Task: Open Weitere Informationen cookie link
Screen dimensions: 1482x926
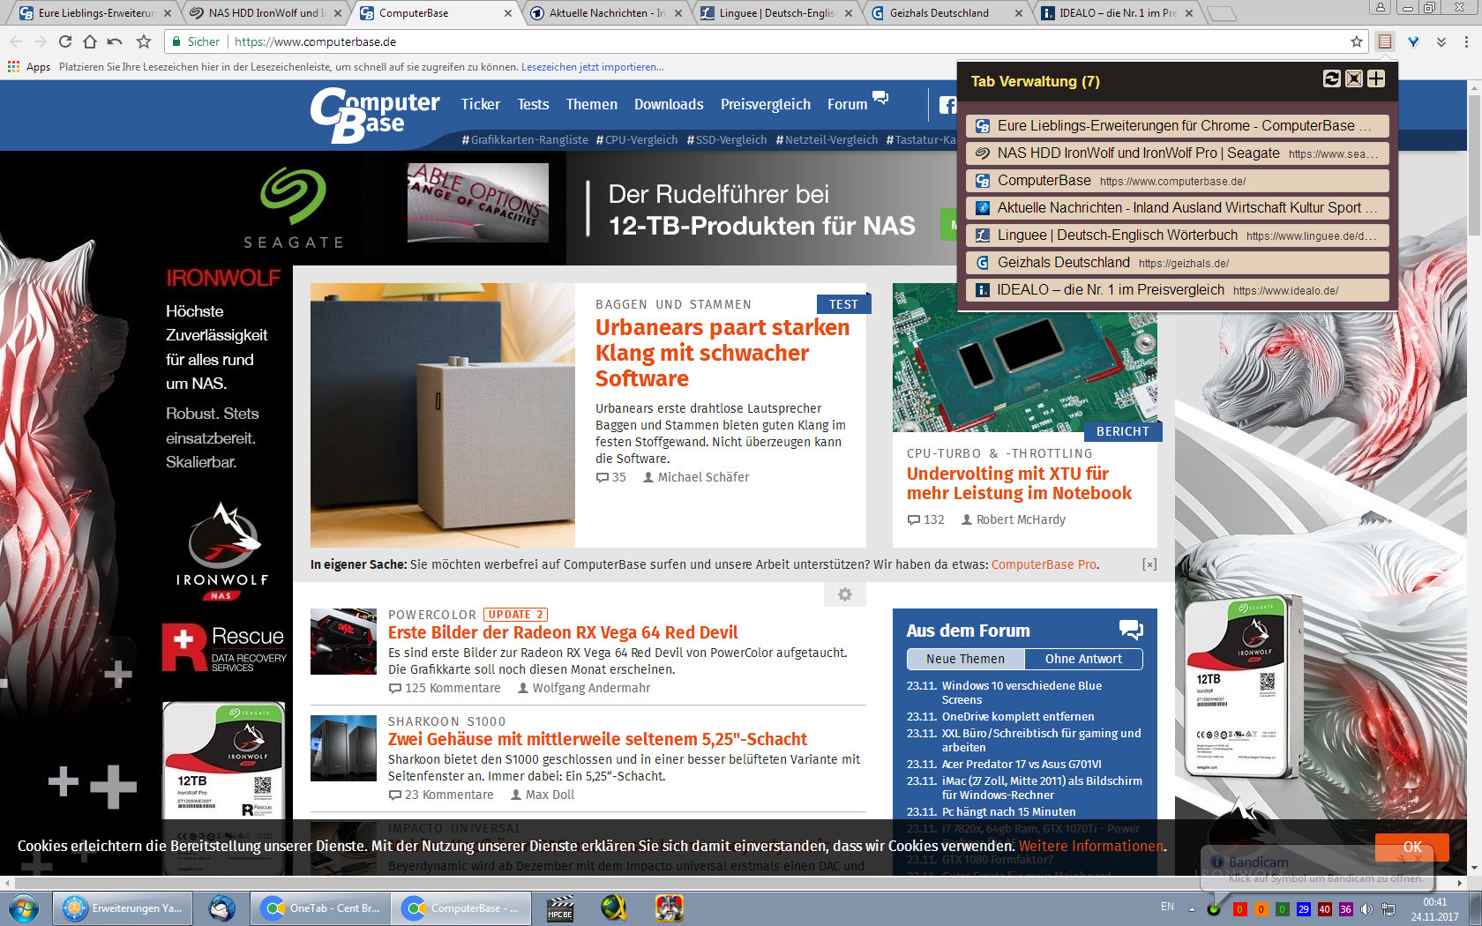Action: tap(1091, 846)
